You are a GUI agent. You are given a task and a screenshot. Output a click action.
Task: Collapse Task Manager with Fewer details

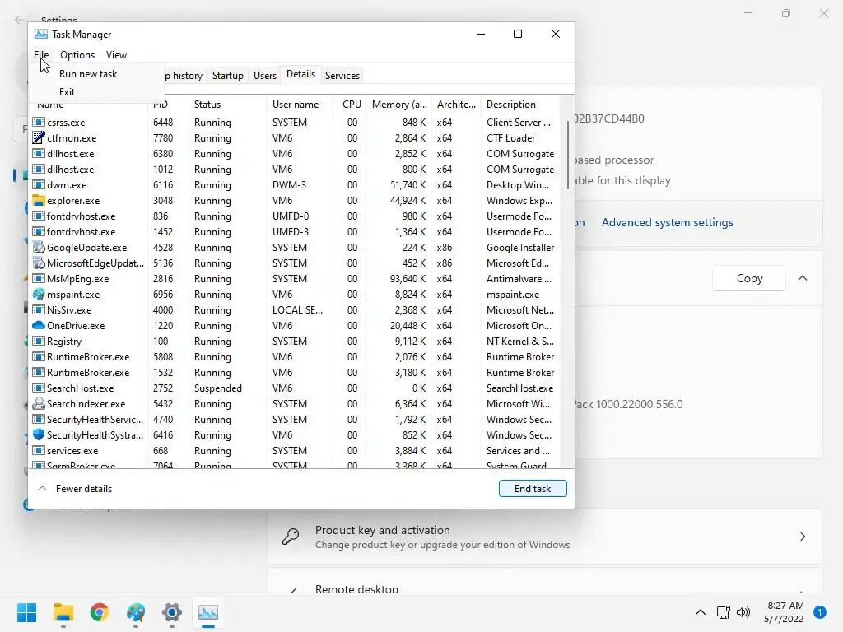coord(75,489)
